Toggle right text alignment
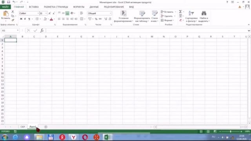 pyautogui.click(x=67, y=19)
